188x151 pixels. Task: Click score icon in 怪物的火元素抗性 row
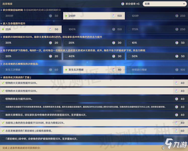click(x=176, y=83)
